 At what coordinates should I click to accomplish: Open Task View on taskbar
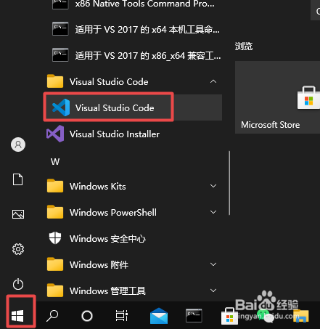121,316
